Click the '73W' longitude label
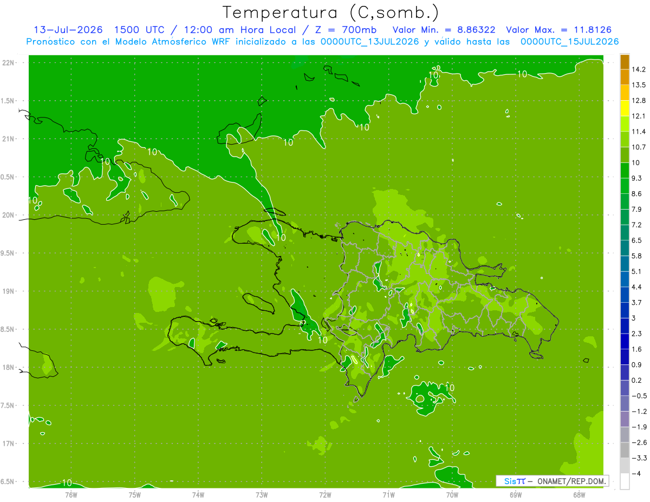Screen dimensions: 650x502 pyautogui.click(x=262, y=494)
